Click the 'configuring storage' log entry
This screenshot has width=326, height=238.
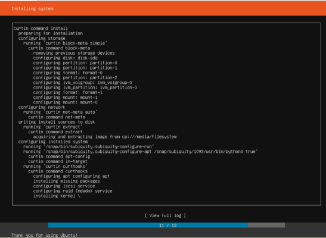click(42, 39)
